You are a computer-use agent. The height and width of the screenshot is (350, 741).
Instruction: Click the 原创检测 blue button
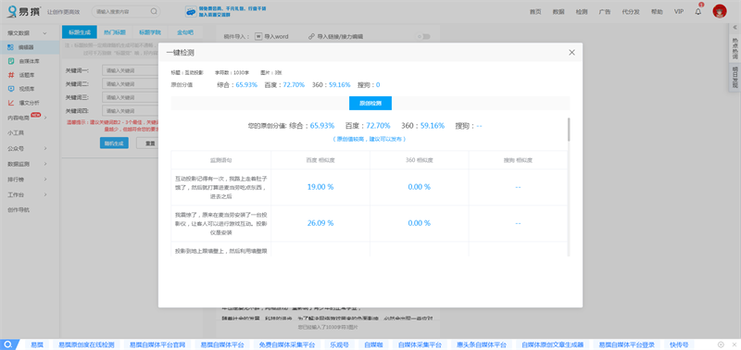point(370,103)
